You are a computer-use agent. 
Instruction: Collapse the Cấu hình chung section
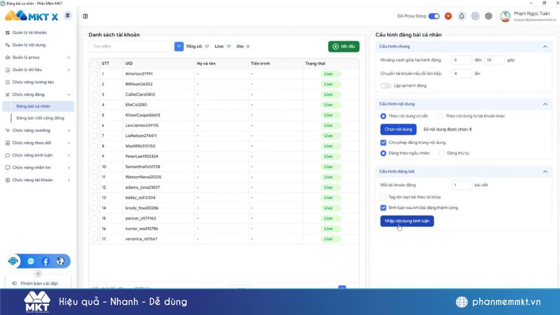pyautogui.click(x=545, y=47)
